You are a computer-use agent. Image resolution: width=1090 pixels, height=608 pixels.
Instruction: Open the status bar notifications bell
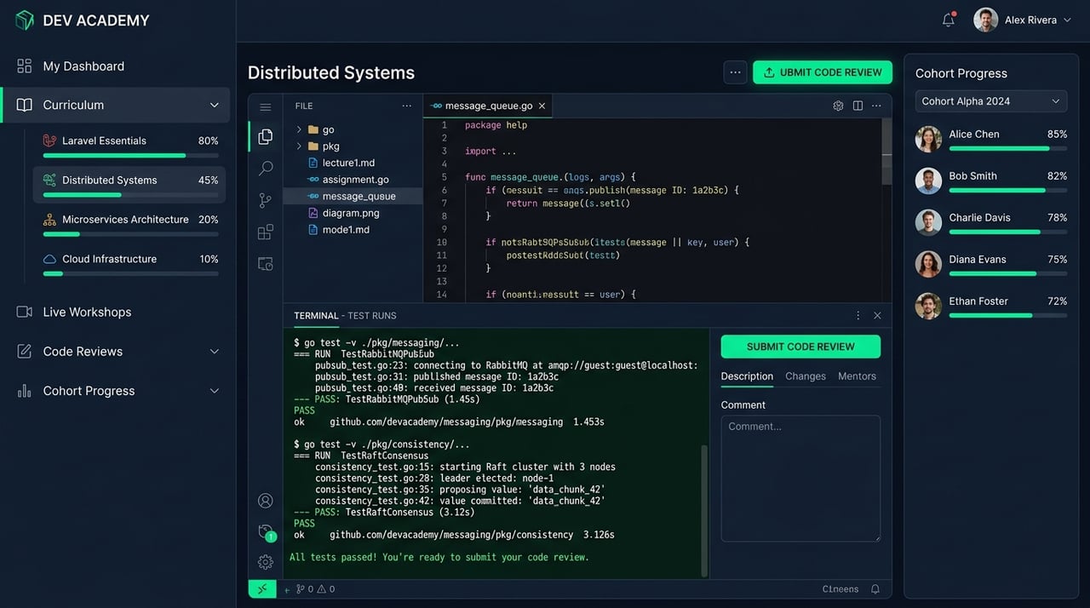click(875, 588)
